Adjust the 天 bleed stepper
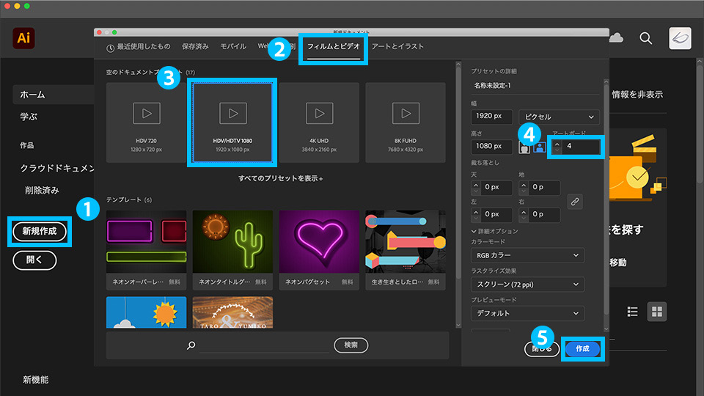The width and height of the screenshot is (704, 396). click(x=476, y=188)
